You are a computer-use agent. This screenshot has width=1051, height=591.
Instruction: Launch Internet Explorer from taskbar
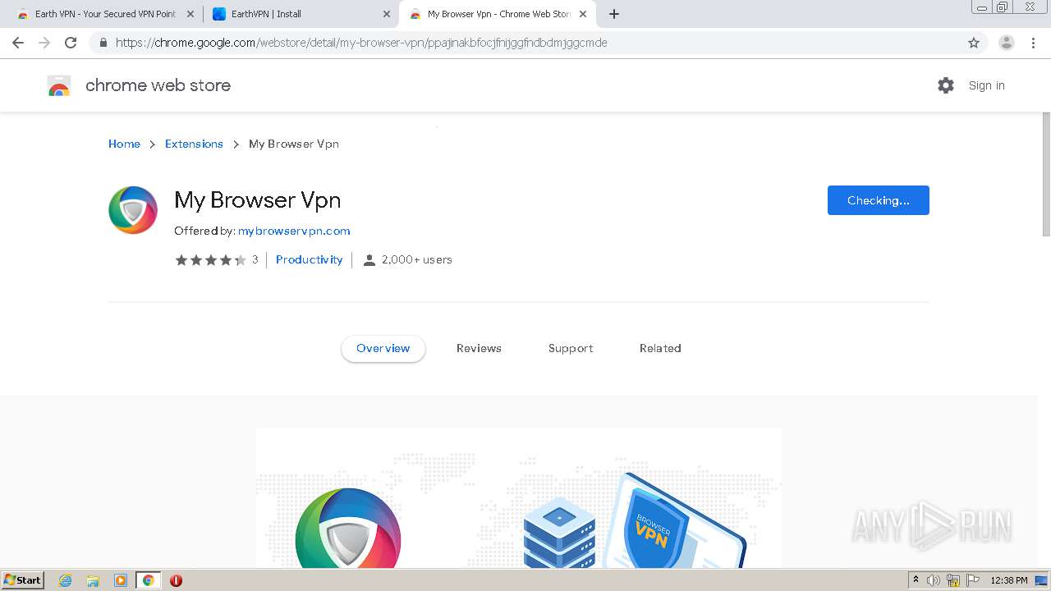[x=65, y=580]
